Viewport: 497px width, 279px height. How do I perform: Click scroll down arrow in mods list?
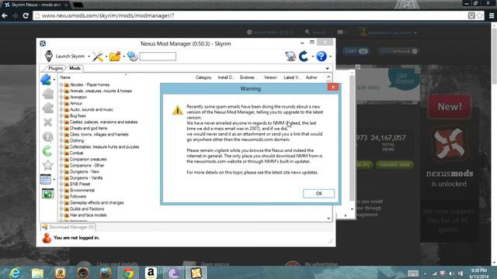click(328, 219)
